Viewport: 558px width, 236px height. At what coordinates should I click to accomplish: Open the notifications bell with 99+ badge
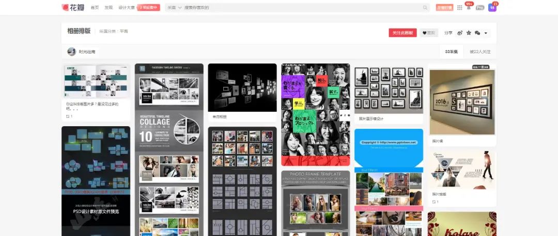(x=469, y=7)
